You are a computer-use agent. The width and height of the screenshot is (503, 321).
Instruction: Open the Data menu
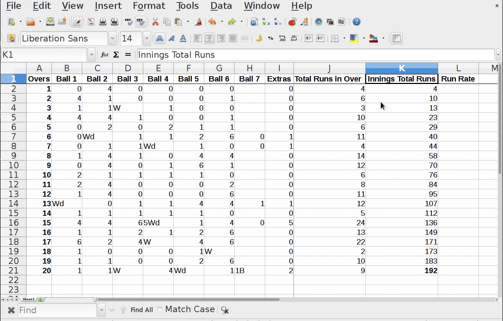[221, 6]
